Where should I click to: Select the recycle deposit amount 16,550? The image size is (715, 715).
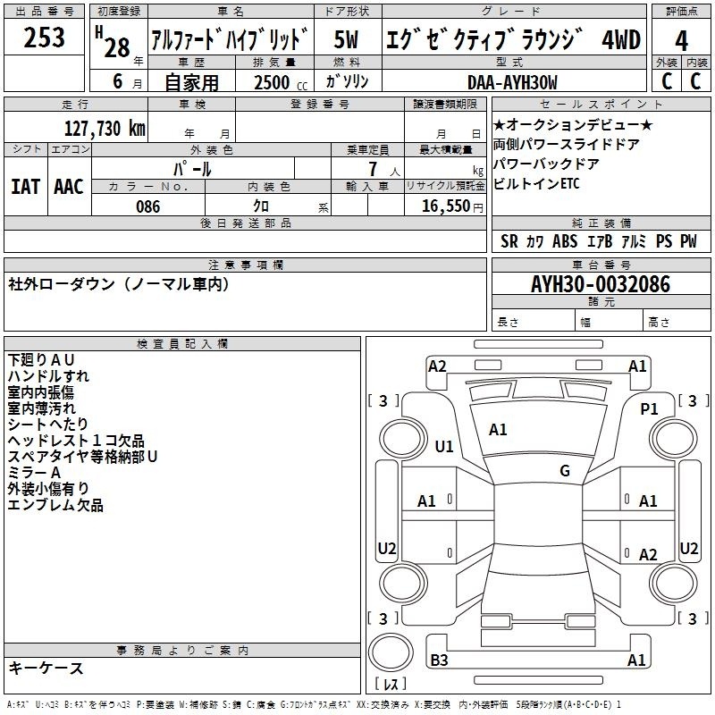pos(444,206)
